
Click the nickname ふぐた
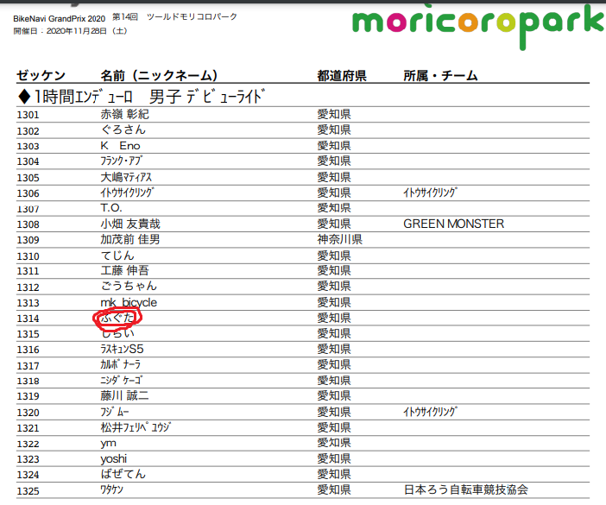tap(117, 318)
